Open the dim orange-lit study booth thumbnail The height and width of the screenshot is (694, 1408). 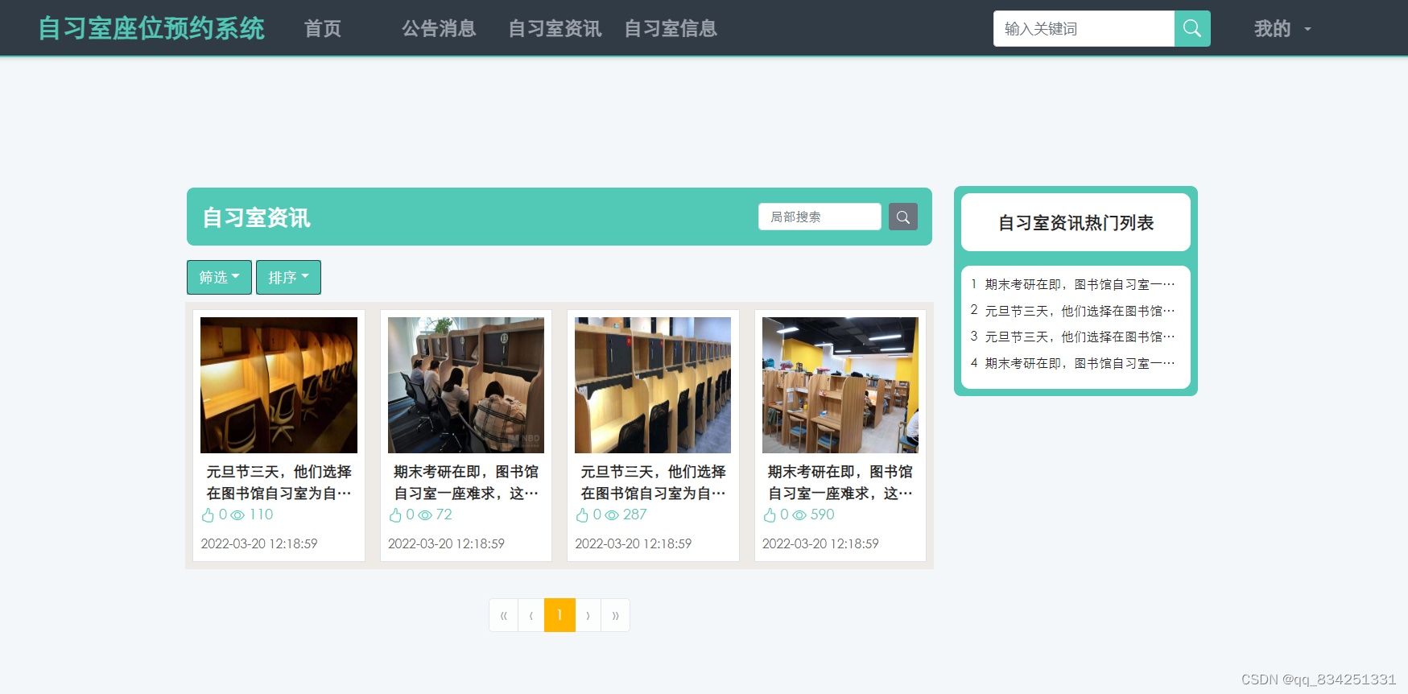[x=279, y=385]
